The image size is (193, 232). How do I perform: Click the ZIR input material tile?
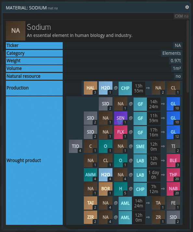91,217
